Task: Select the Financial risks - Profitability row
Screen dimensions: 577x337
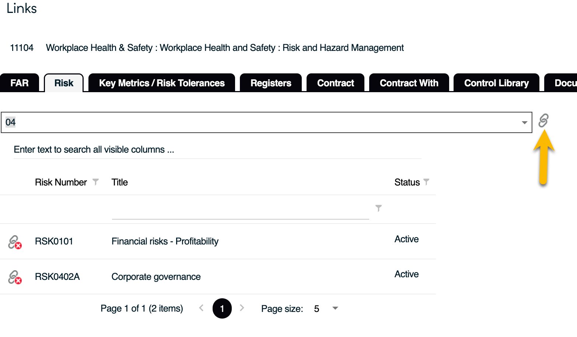Action: click(x=165, y=241)
